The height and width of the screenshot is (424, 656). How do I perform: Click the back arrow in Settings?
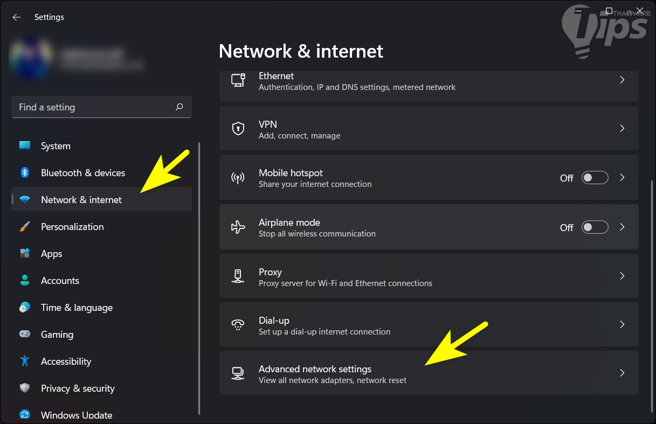[x=17, y=17]
